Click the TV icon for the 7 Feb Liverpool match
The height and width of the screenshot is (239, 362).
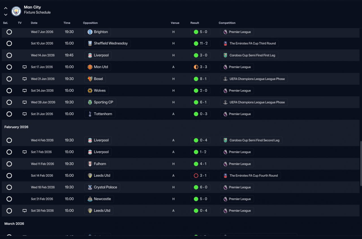point(25,152)
